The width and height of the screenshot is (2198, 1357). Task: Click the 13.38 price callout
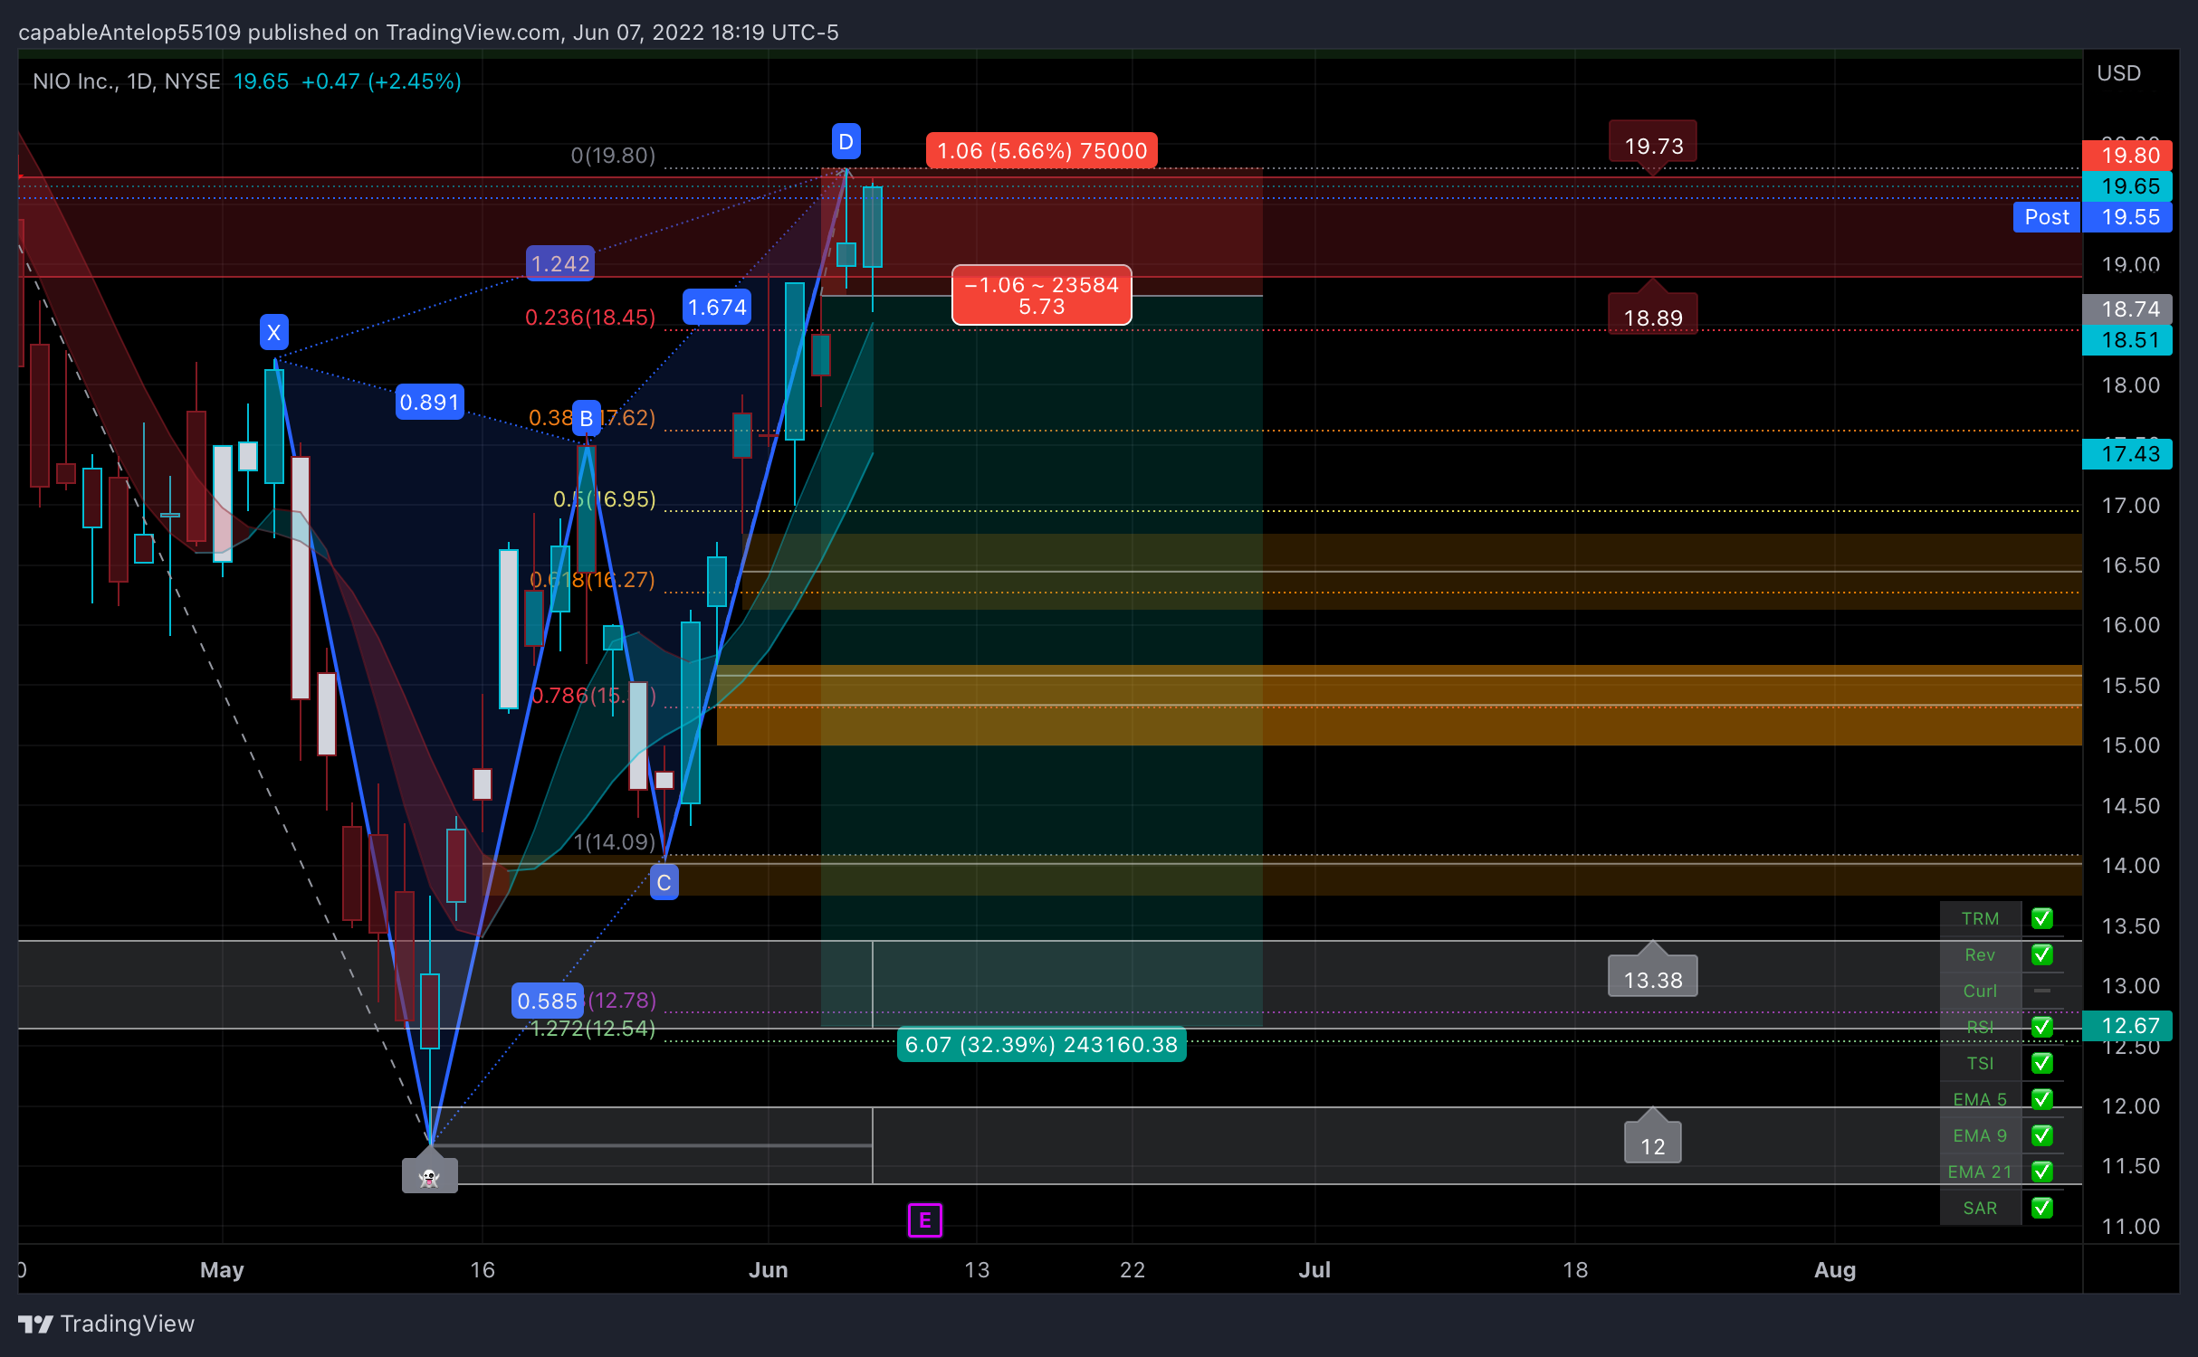point(1653,975)
